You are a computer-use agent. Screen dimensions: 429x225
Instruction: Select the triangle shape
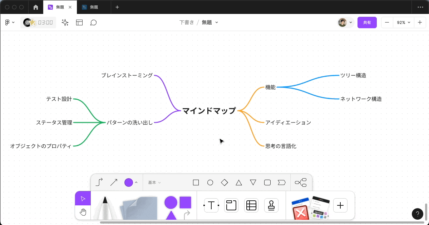(238, 182)
